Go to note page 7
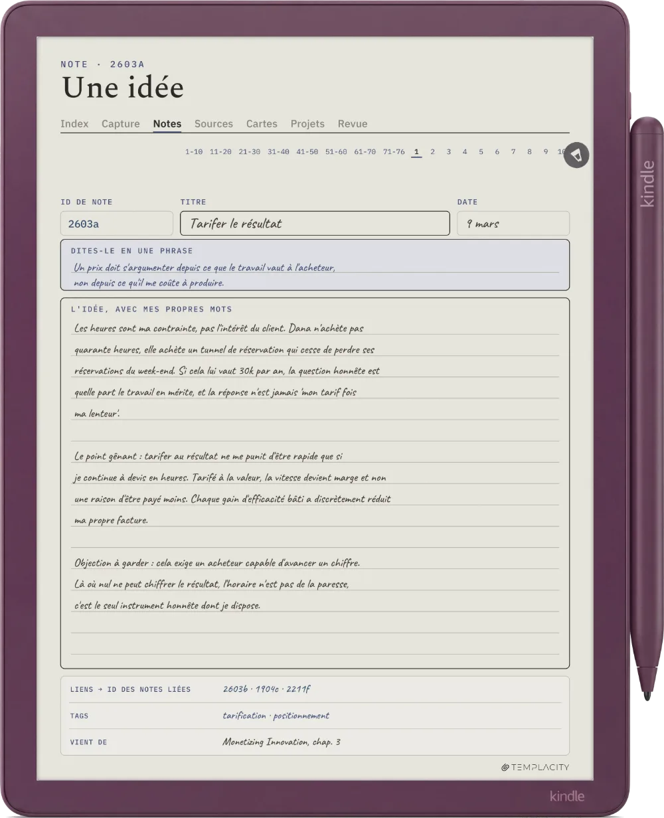The height and width of the screenshot is (818, 664). (513, 152)
